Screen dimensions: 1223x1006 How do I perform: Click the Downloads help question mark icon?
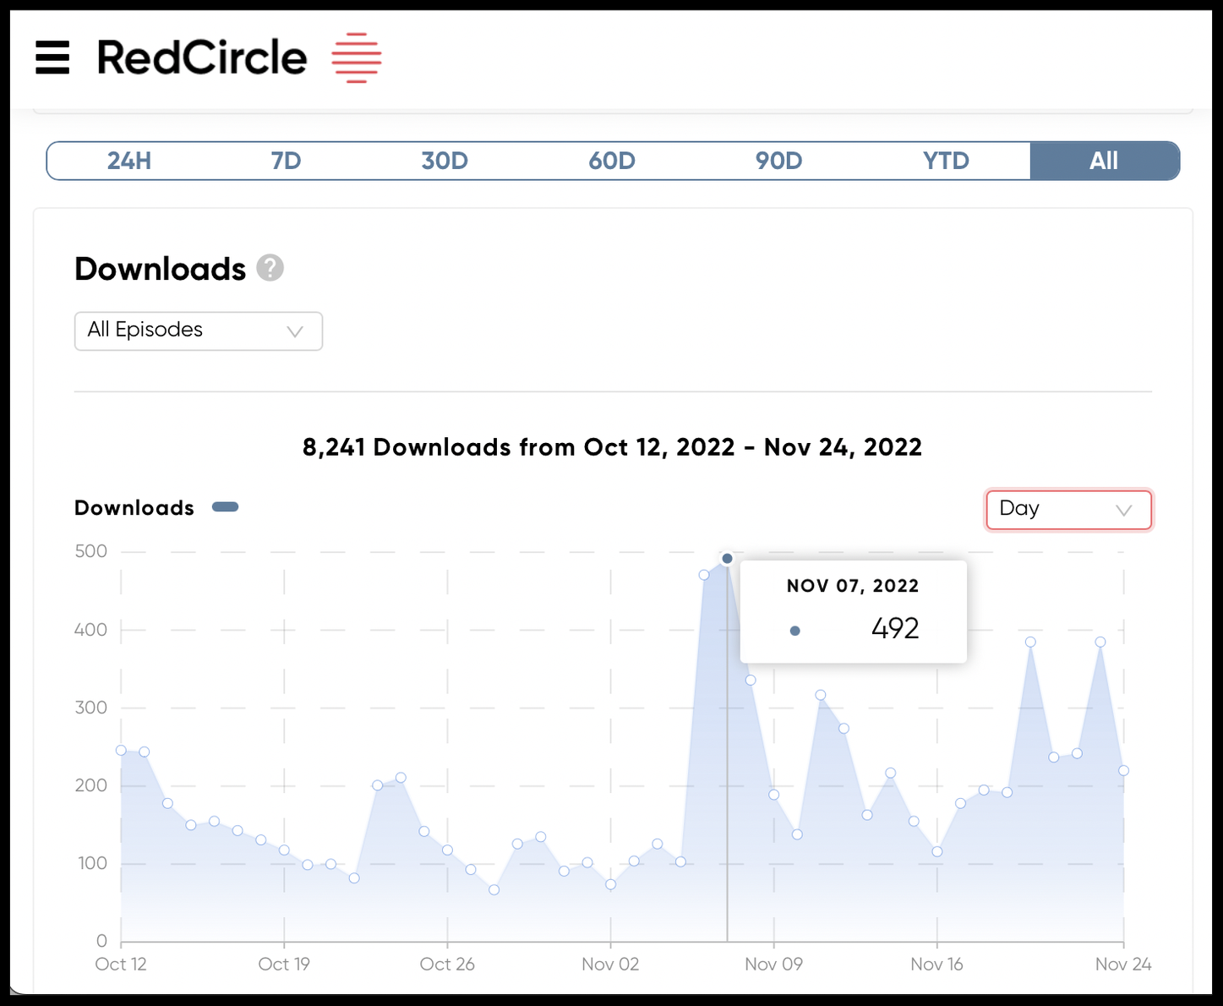click(270, 268)
